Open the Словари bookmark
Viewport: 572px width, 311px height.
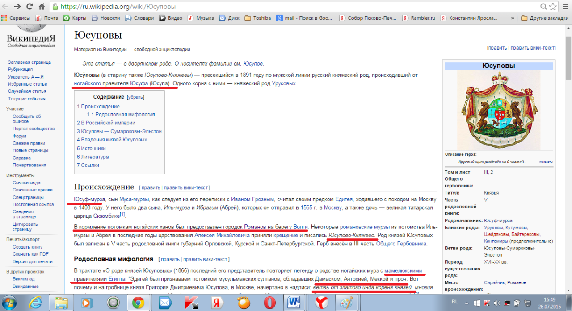[x=139, y=18]
